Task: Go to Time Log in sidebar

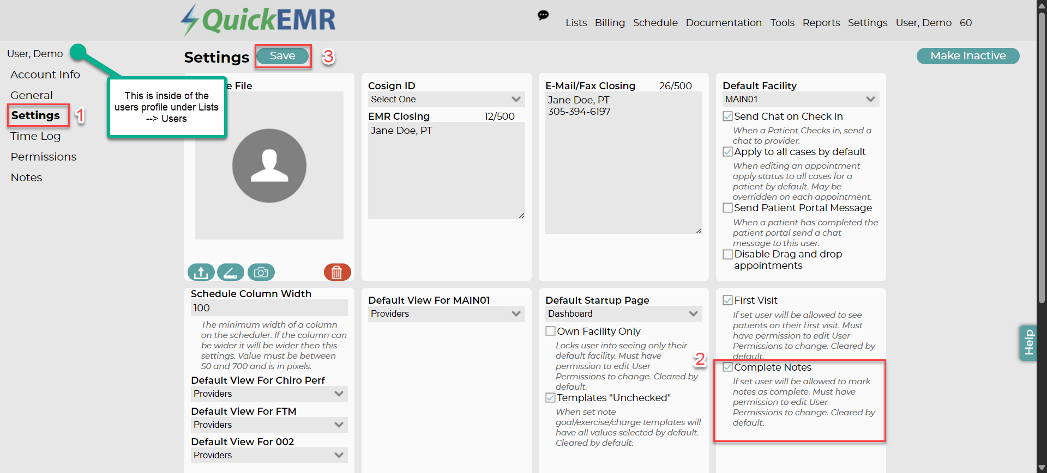Action: (35, 136)
